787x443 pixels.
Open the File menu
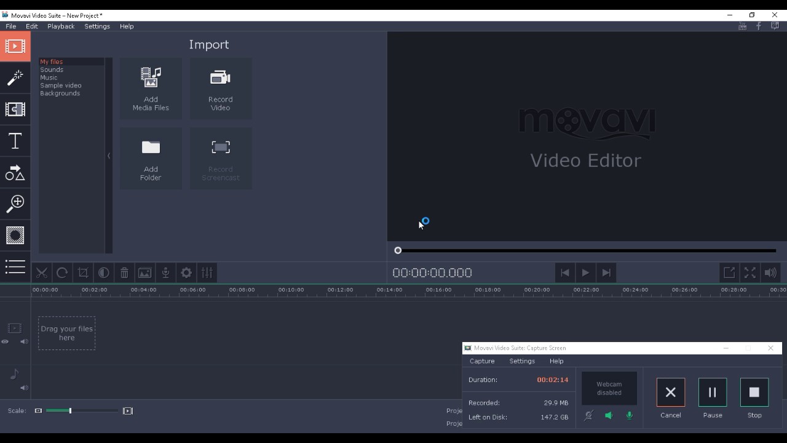[11, 26]
